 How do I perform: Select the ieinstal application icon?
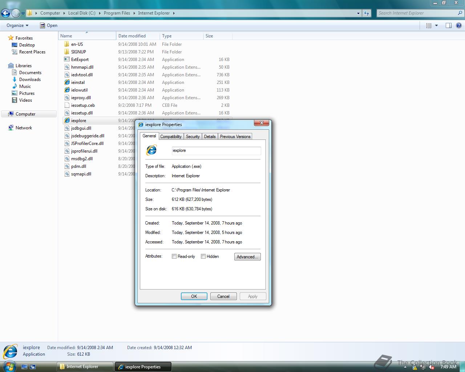pyautogui.click(x=67, y=82)
